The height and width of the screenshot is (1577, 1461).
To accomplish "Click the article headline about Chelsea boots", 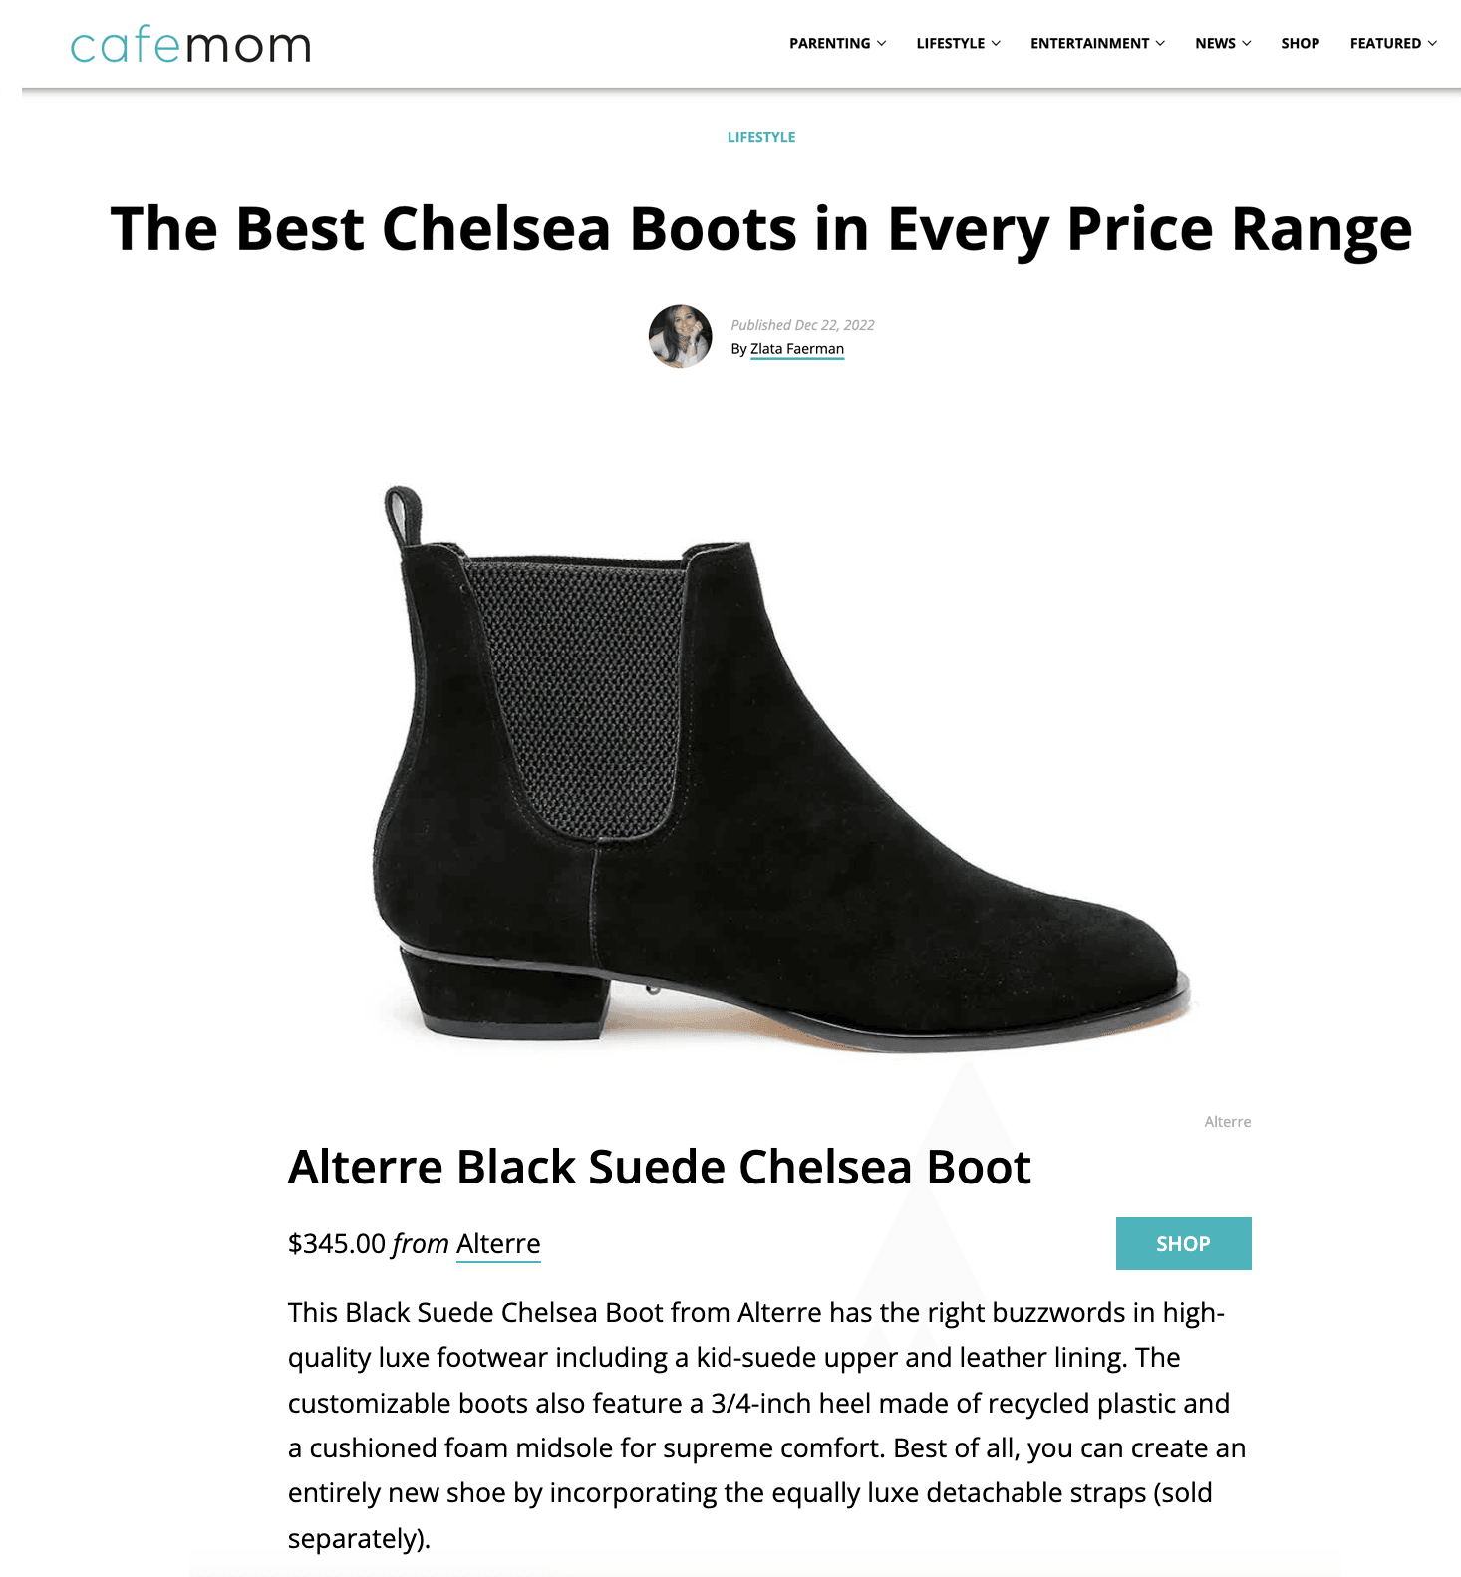I will (761, 229).
